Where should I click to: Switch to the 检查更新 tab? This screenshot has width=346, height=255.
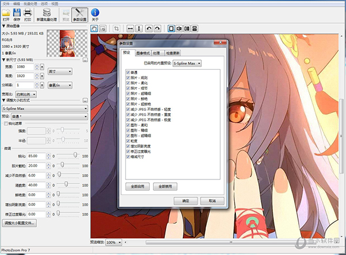173,53
